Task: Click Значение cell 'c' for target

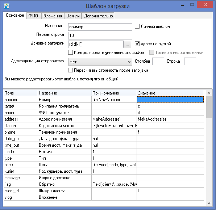Action: pos(170,106)
